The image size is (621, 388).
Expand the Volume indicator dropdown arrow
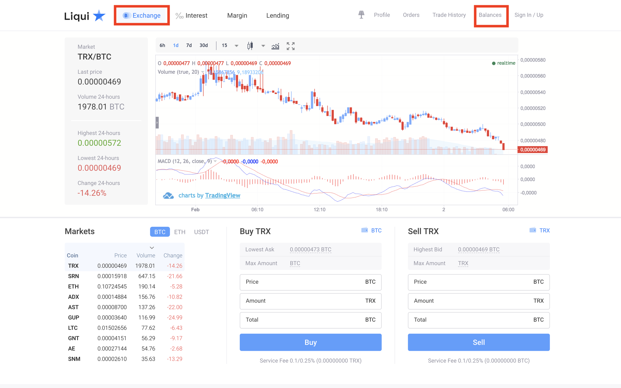coord(203,72)
